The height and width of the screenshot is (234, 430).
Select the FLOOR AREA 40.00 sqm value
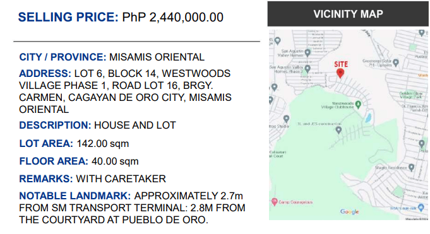(115, 161)
